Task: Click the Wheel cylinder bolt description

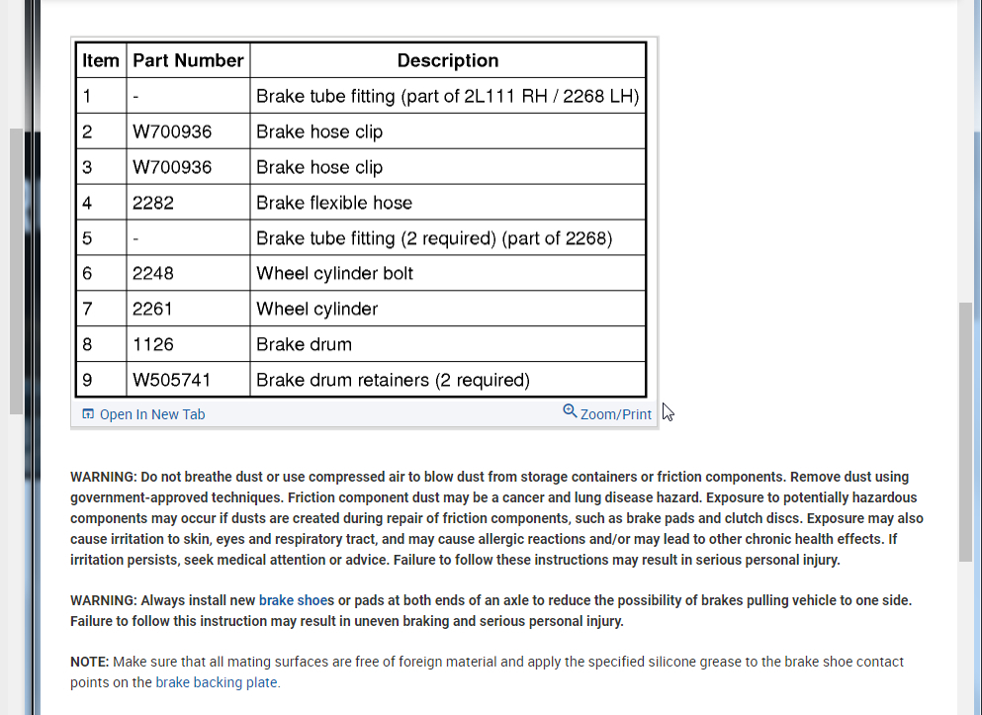Action: click(334, 274)
